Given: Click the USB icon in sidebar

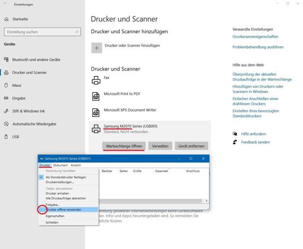Looking at the screenshot, I should pos(6,137).
